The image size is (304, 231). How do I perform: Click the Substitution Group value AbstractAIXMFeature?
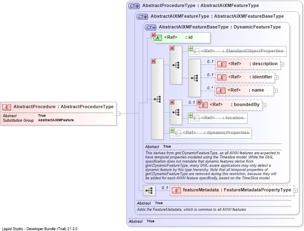[56, 120]
